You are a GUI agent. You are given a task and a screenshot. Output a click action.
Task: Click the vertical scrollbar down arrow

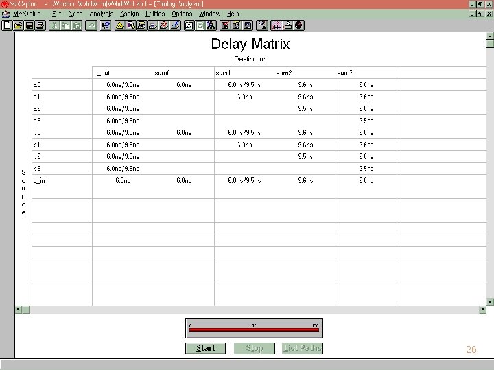[490, 302]
